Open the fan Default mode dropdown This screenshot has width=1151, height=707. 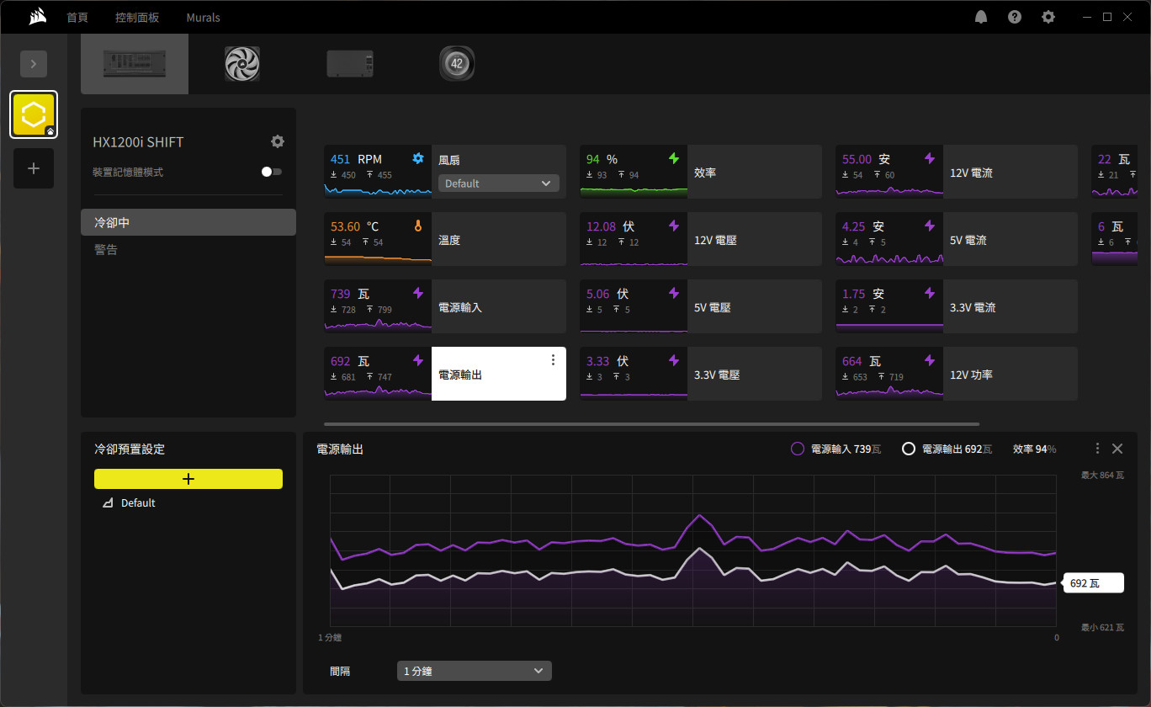pyautogui.click(x=498, y=183)
